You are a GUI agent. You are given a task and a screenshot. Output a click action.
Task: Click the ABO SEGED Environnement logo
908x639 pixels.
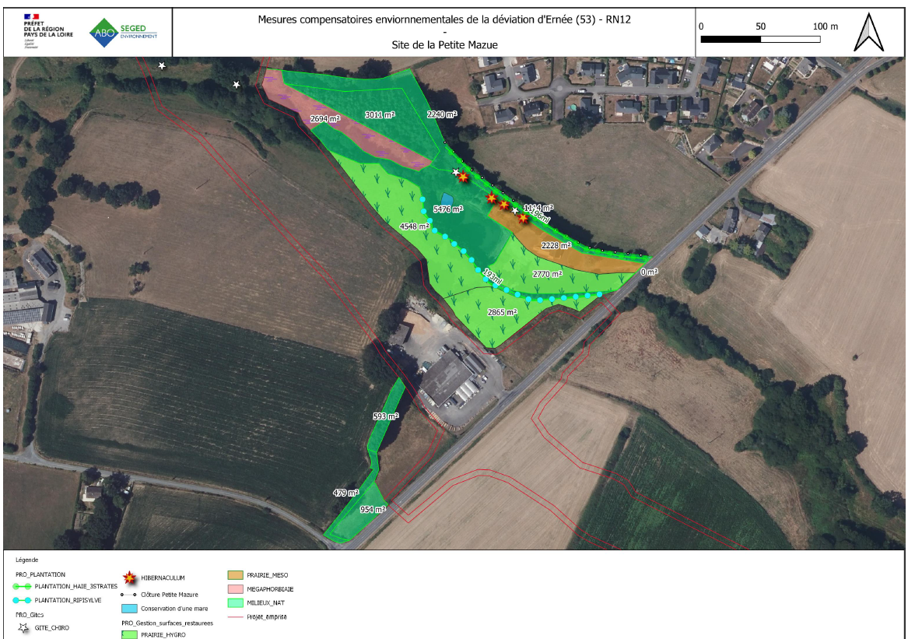[x=123, y=31]
